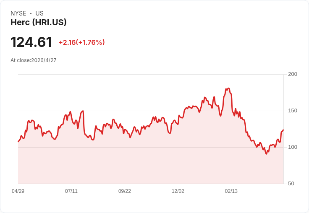The width and height of the screenshot is (309, 213).
Task: Click the NYSE exchange label
Action: coord(18,13)
